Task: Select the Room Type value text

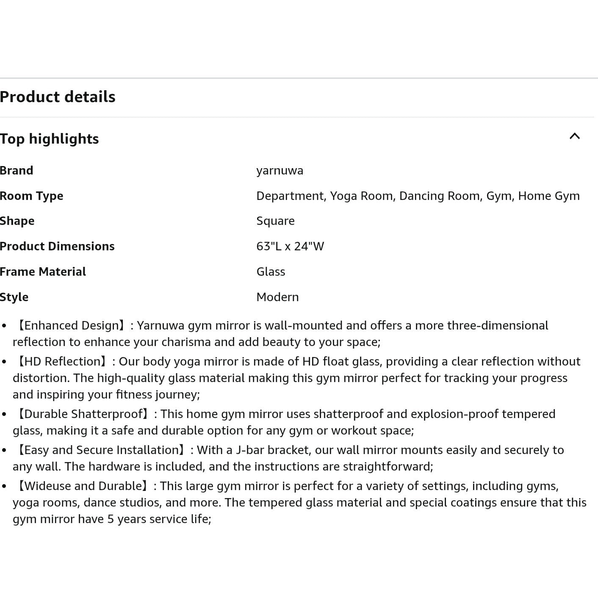Action: point(418,196)
